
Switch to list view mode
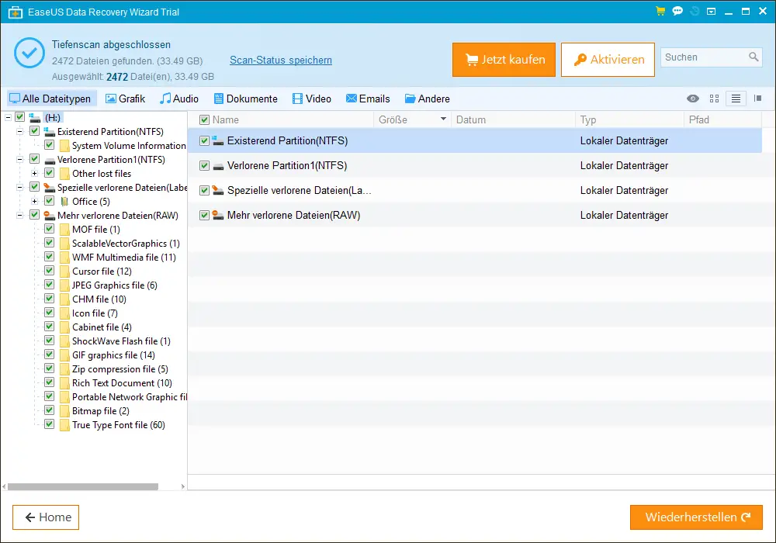(x=736, y=99)
